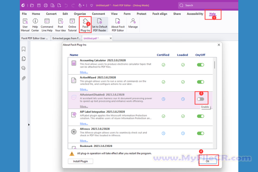Click OK in the Plug-Ins dialog
The height and width of the screenshot is (172, 258).
click(207, 161)
